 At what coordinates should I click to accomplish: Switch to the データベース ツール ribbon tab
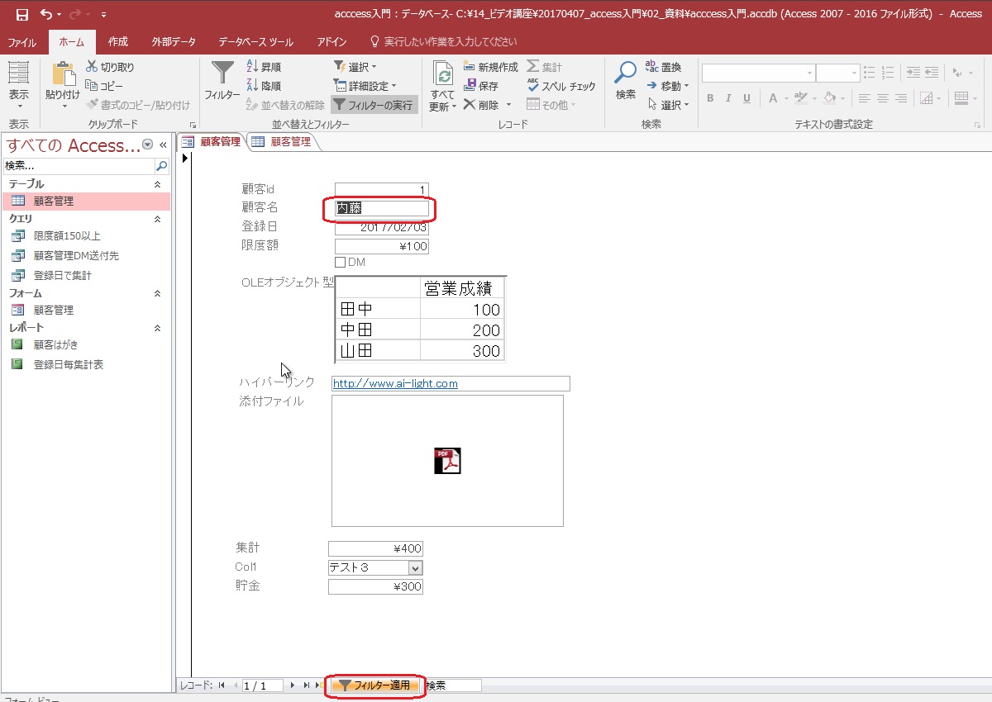(x=256, y=41)
